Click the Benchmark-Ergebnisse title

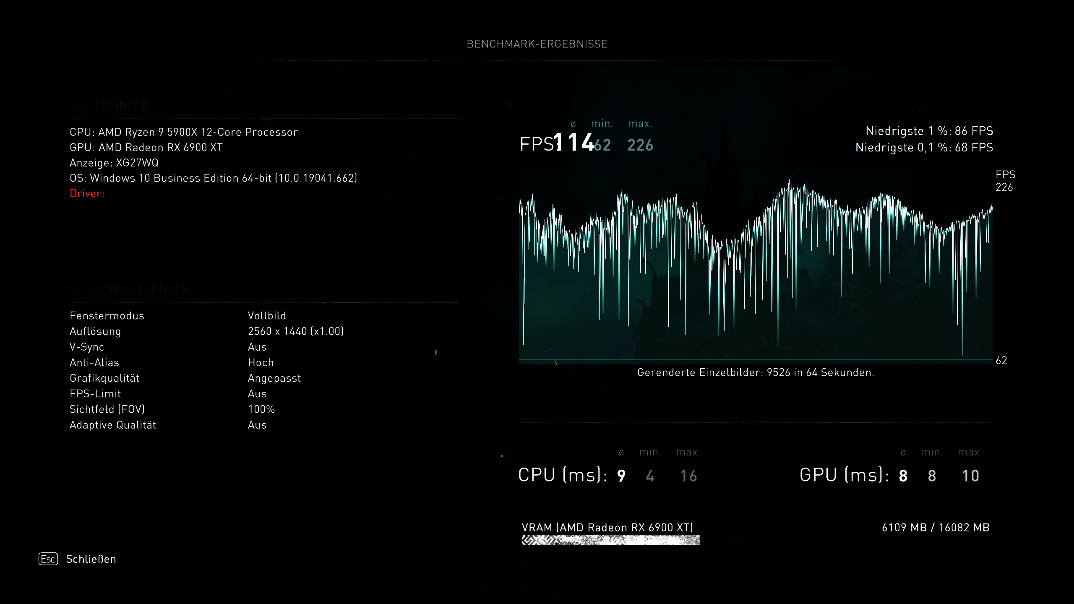coord(537,44)
